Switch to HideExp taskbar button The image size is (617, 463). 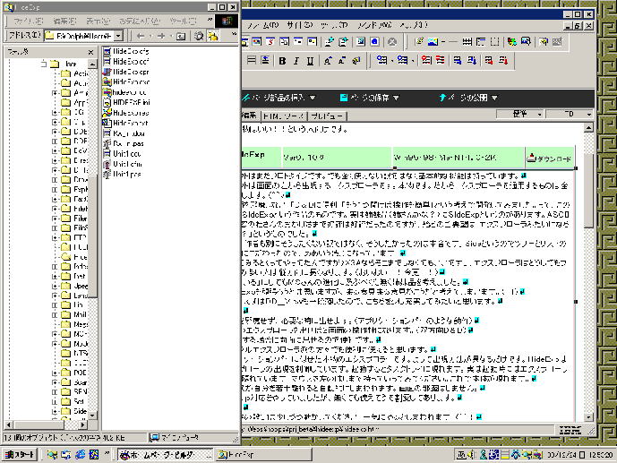[x=228, y=455]
